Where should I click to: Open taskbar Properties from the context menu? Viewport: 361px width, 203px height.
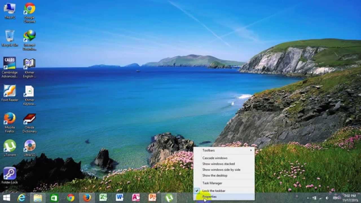pos(224,197)
